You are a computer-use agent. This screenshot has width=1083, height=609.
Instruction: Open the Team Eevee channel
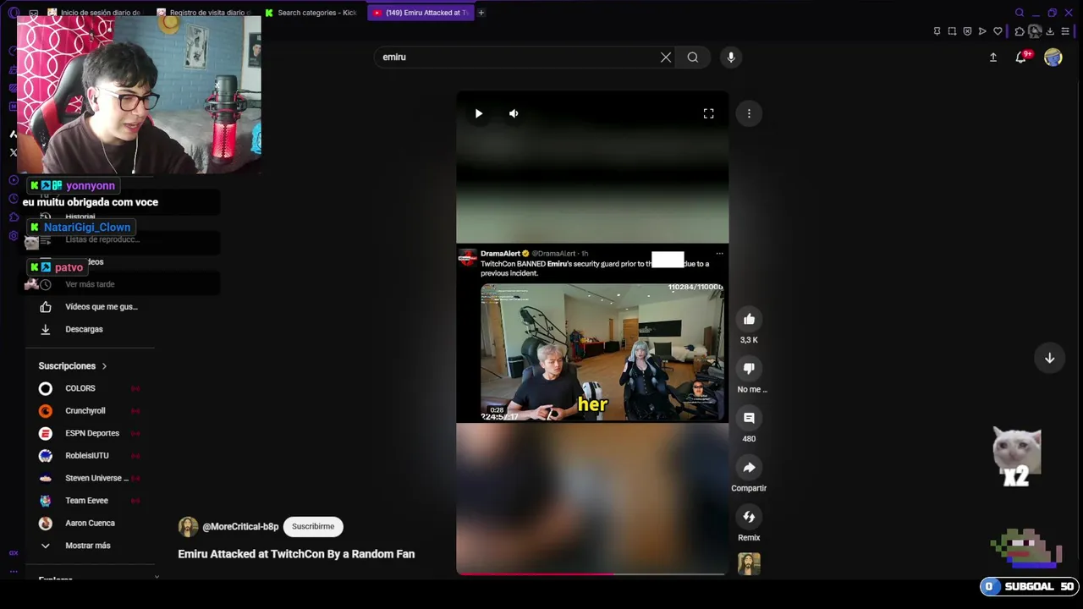coord(86,501)
